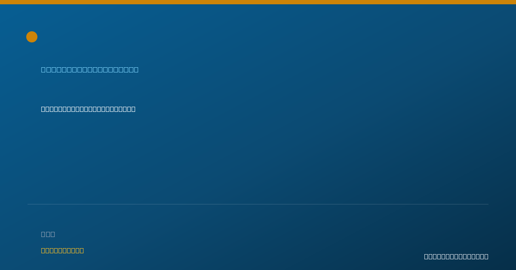The height and width of the screenshot is (270, 516).
Task: Select the light blue subtitle text line
Action: (90, 69)
